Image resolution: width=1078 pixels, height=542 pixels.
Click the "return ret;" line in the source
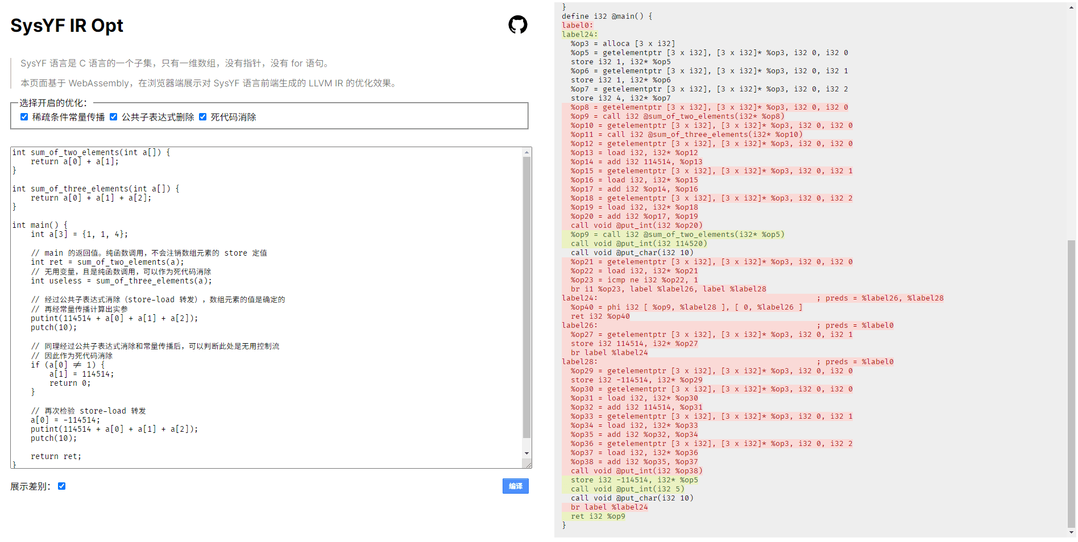[x=56, y=457]
